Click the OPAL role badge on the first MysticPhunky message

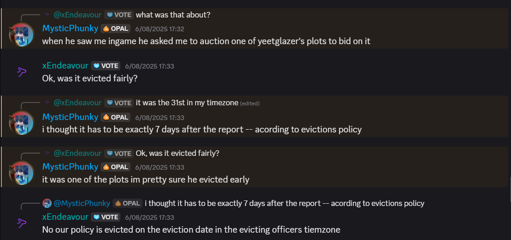coord(115,29)
